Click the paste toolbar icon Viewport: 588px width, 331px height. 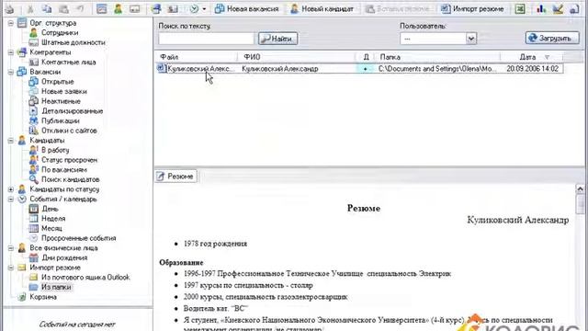[x=63, y=8]
